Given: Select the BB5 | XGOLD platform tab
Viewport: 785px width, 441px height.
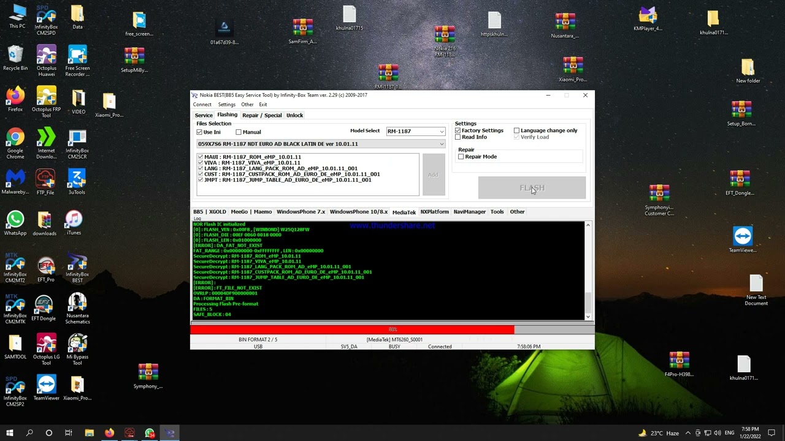Looking at the screenshot, I should click(x=209, y=212).
